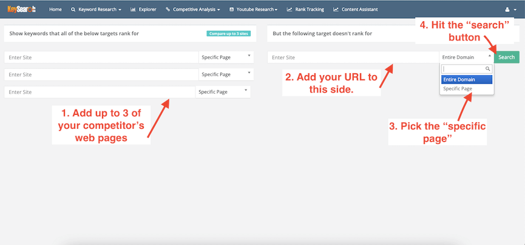Open the third competitor Specific Page dropdown
Screen dimensions: 525x245
(x=223, y=92)
